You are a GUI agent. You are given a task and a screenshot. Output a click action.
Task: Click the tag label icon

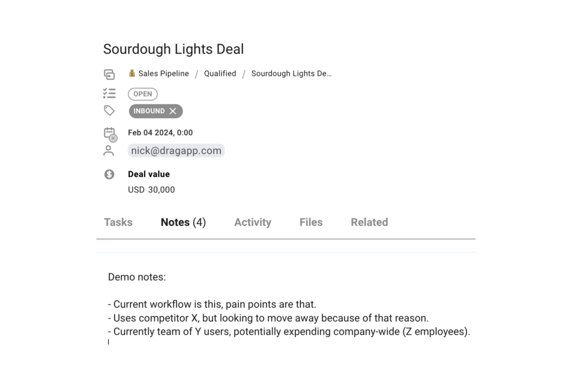coord(109,110)
